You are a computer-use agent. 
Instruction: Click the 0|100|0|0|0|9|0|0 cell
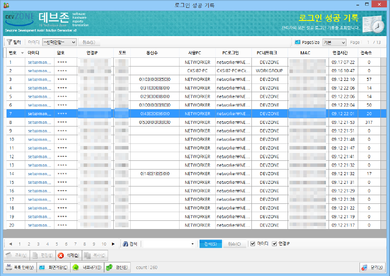155,105
